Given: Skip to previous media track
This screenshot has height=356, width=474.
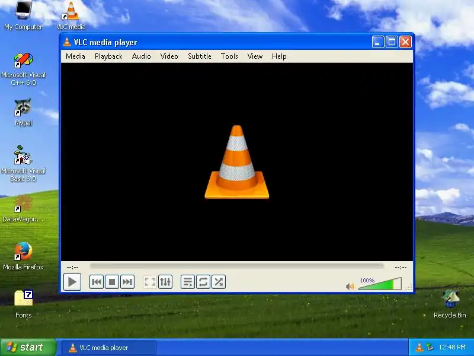Looking at the screenshot, I should [x=97, y=282].
